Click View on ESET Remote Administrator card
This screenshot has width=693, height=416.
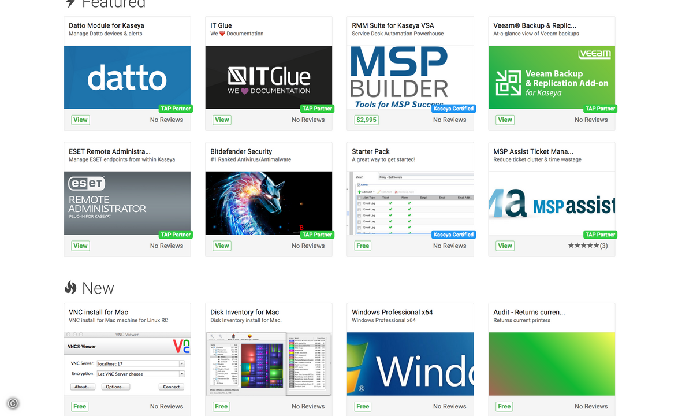[80, 246]
